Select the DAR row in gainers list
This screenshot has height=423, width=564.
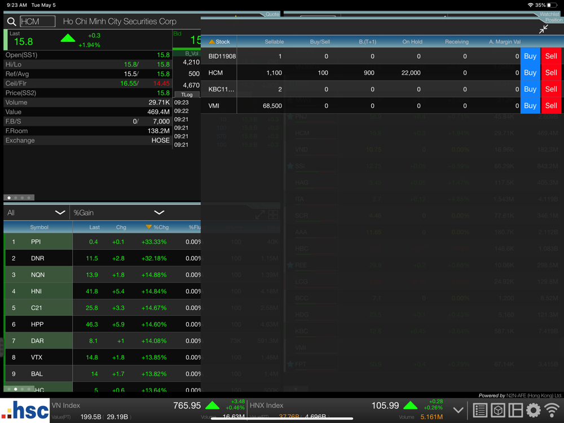(x=102, y=341)
